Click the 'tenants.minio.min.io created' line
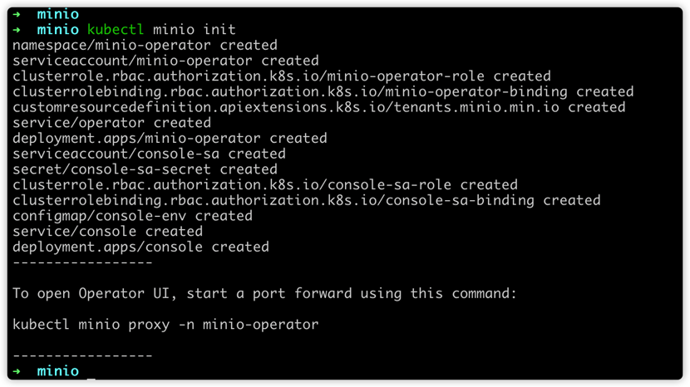 tap(319, 107)
